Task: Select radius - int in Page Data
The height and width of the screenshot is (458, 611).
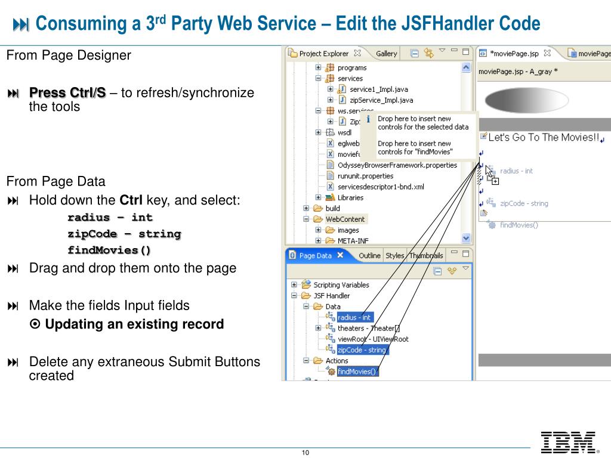Action: click(x=354, y=317)
